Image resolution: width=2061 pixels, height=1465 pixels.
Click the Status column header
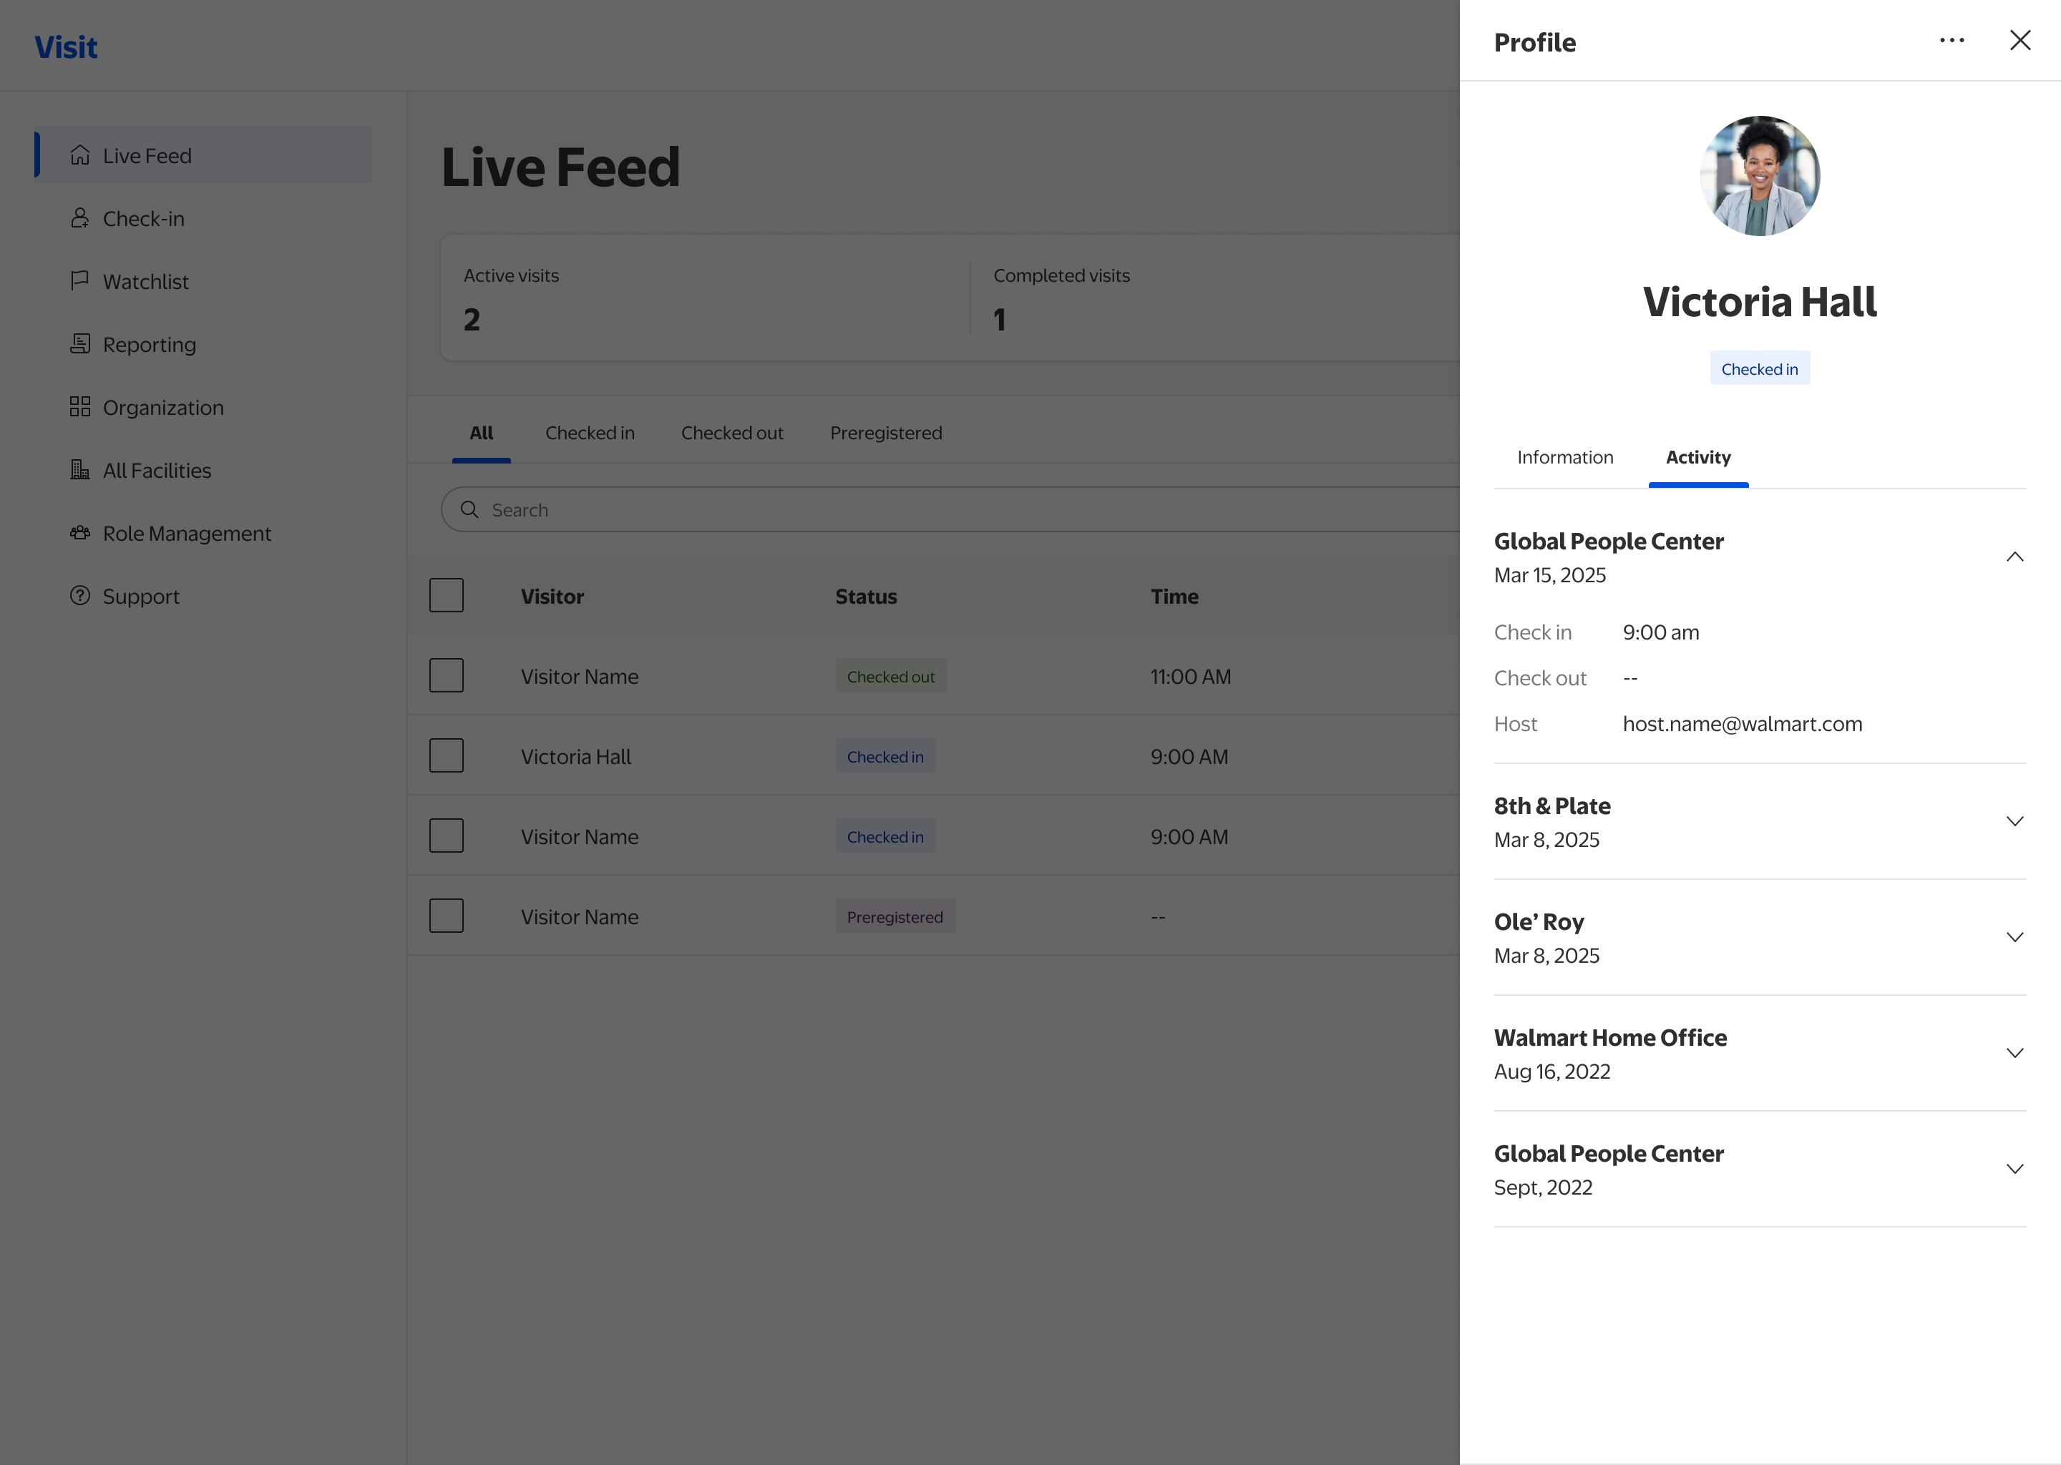[x=865, y=597]
